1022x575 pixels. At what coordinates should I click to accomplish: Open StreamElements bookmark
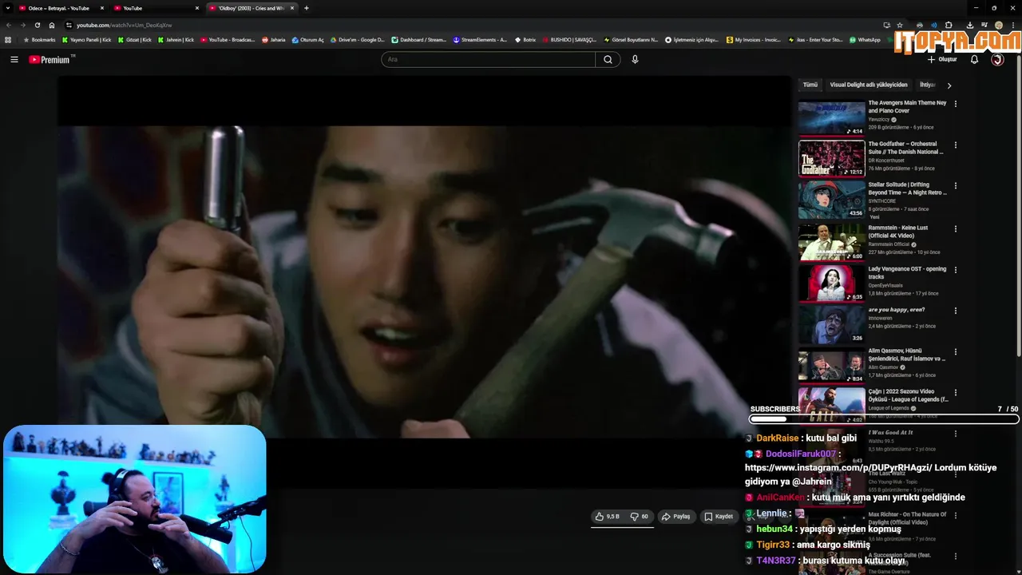coord(480,39)
